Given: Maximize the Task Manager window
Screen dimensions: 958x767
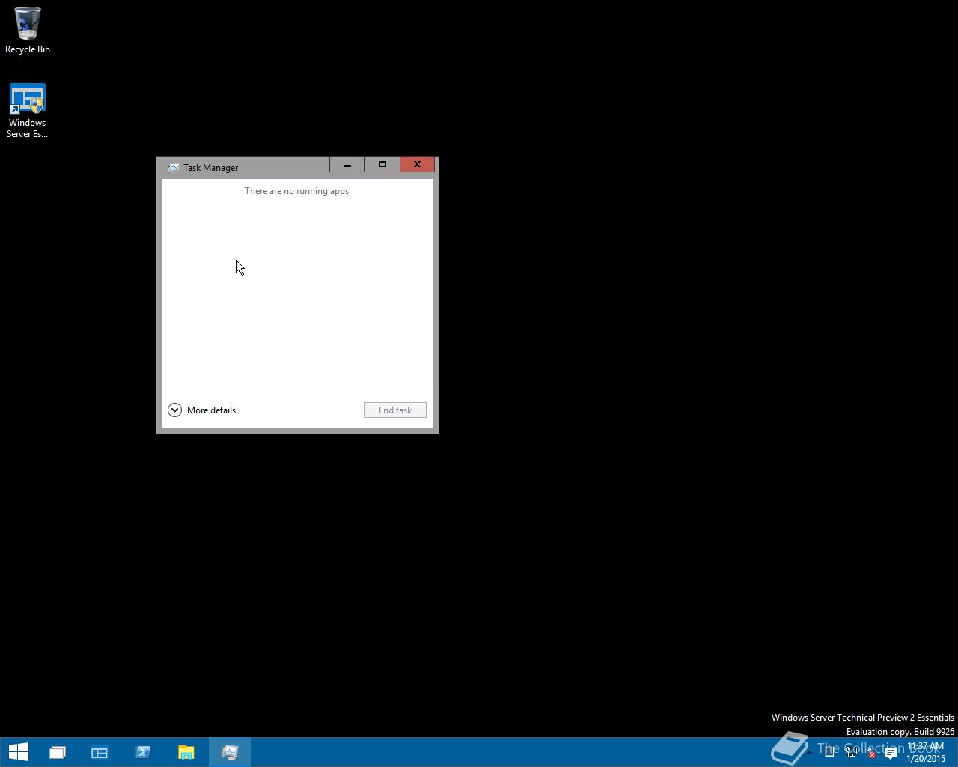Looking at the screenshot, I should click(382, 165).
